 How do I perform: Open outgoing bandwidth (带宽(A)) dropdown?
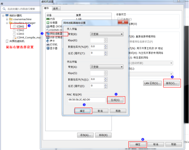(x=107, y=67)
